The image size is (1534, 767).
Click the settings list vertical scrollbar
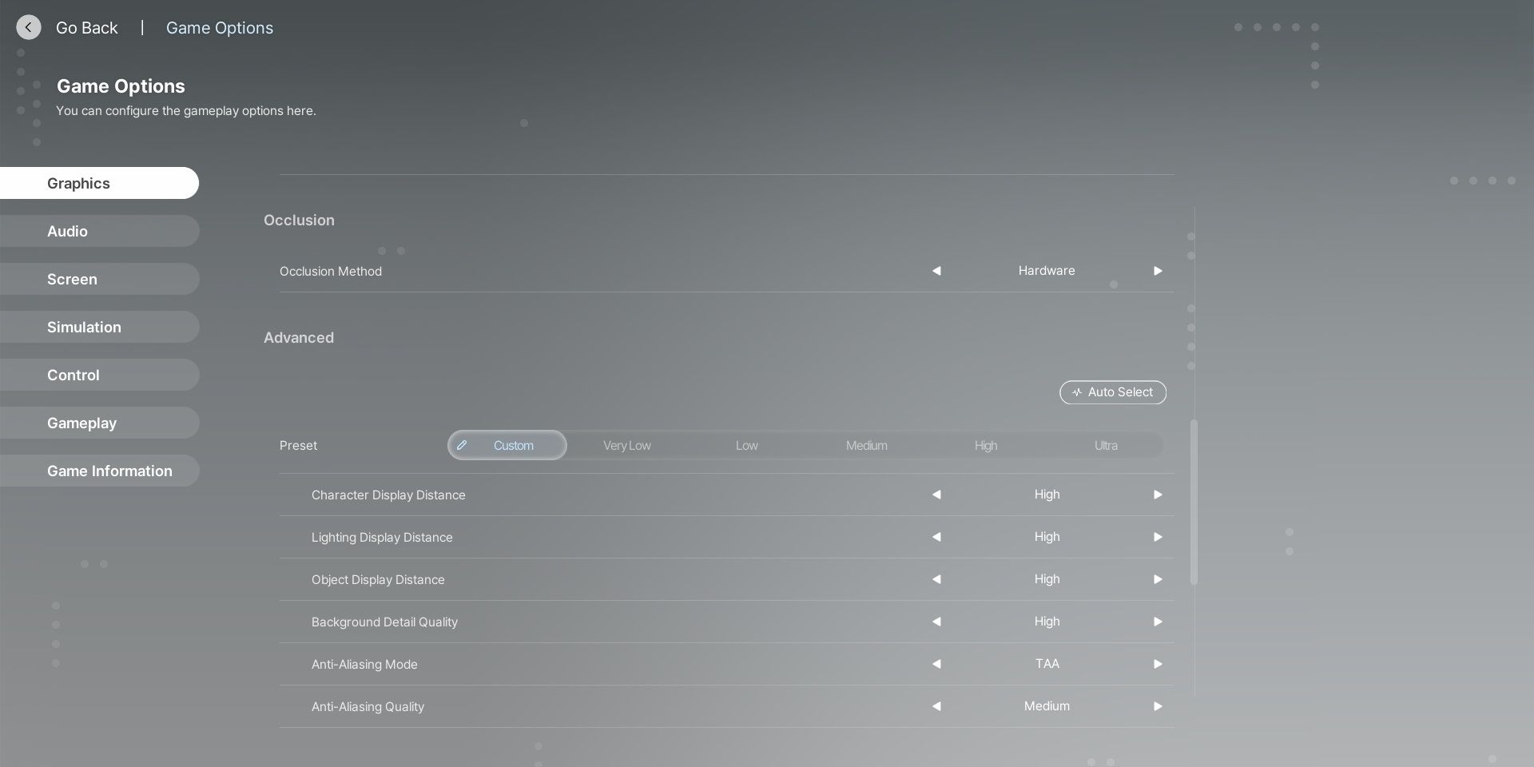1194,502
